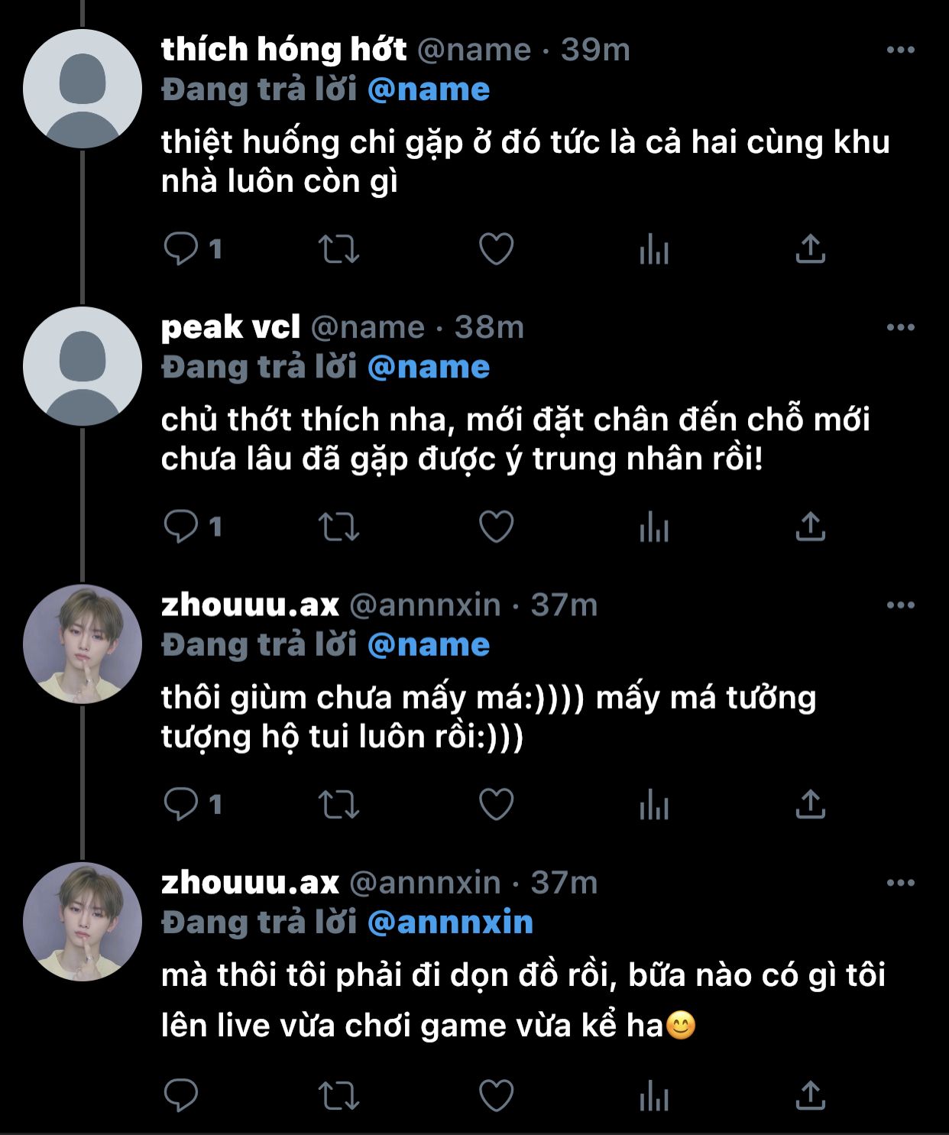The height and width of the screenshot is (1135, 949).
Task: Open the @annnxin mention link in last tweet
Action: 450,922
